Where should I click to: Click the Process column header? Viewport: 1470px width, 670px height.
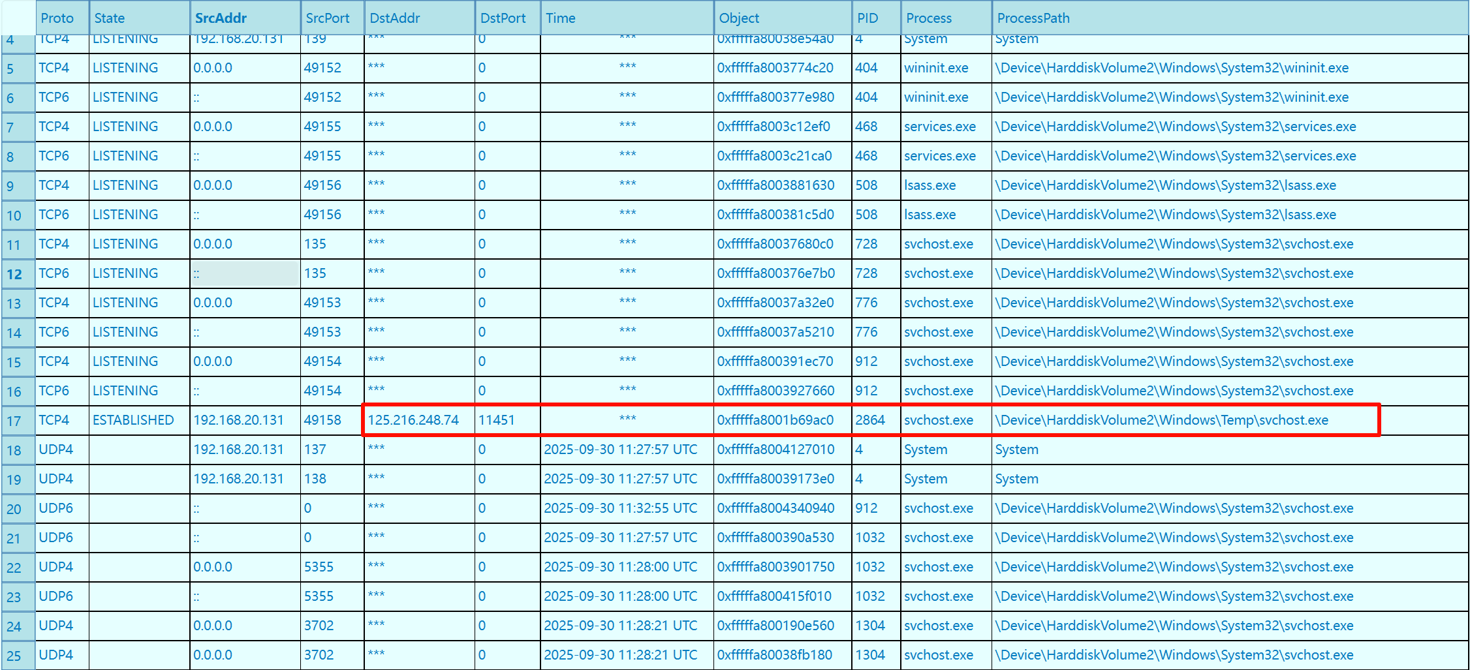pos(928,18)
